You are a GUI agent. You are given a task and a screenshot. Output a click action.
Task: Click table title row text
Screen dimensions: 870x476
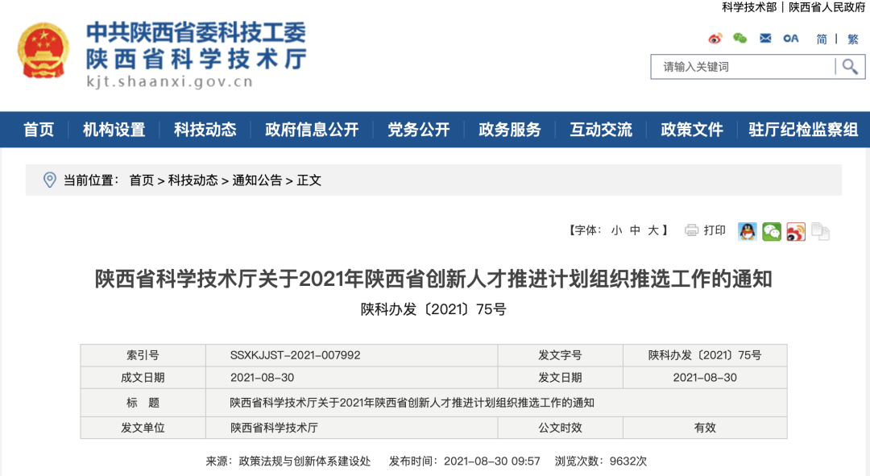(x=412, y=403)
